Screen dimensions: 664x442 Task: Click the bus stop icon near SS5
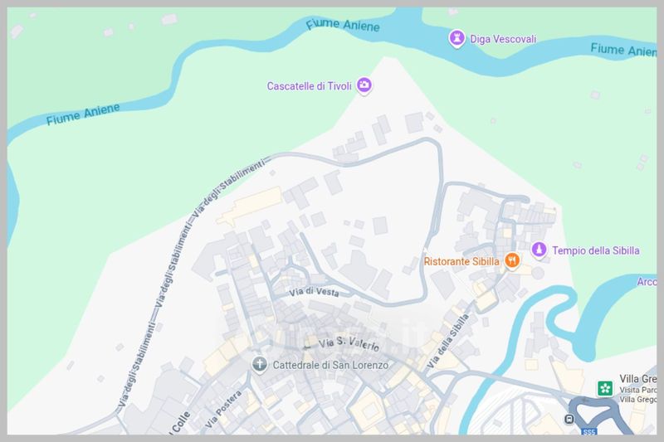(x=569, y=419)
